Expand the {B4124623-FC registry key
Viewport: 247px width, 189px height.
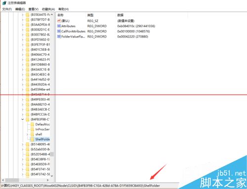(23, 59)
